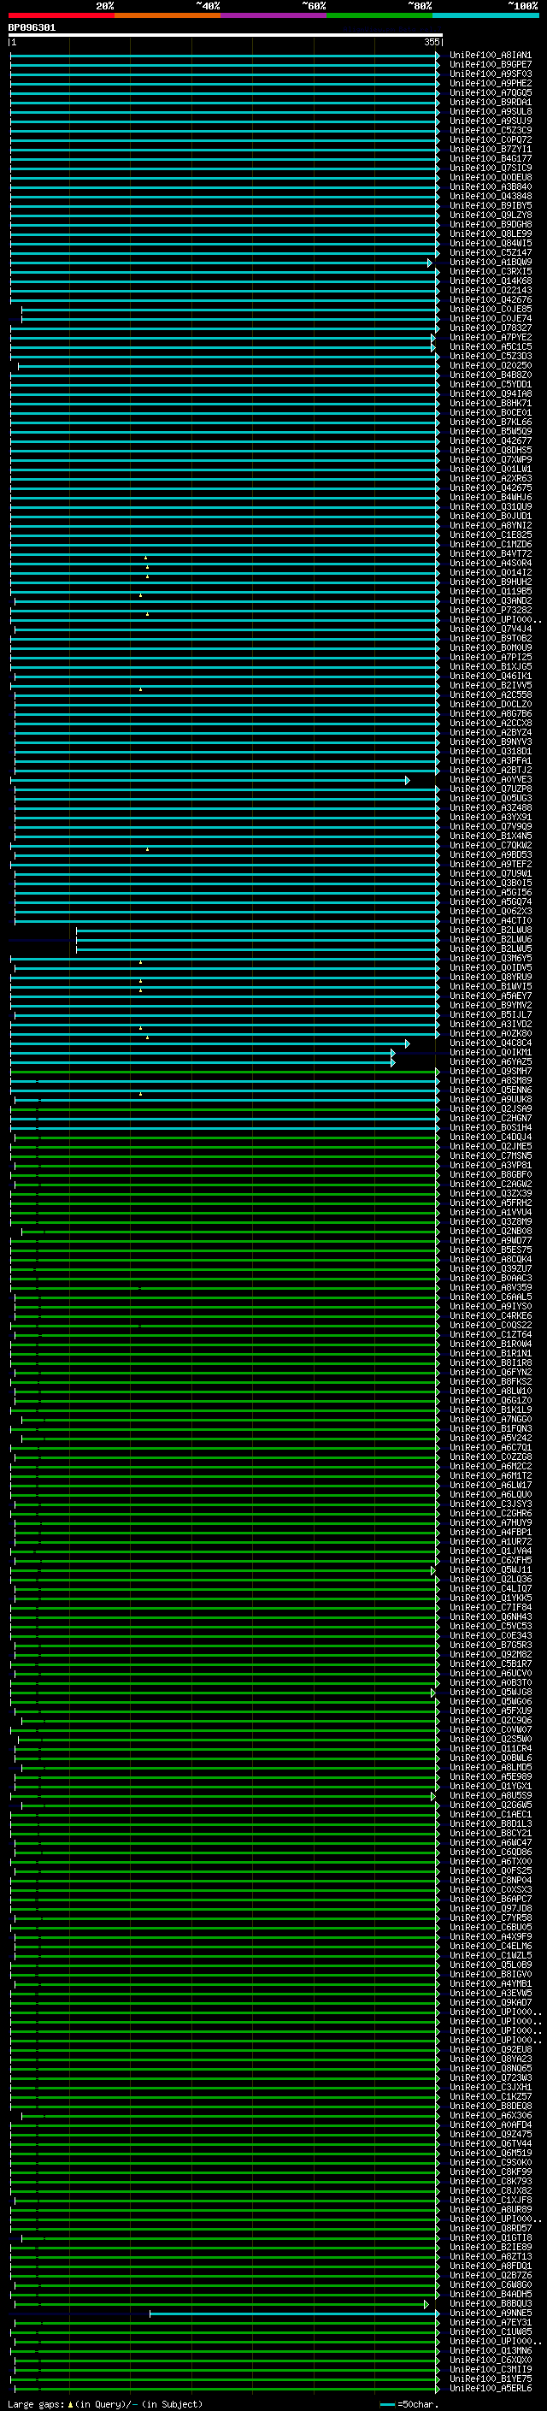This screenshot has width=547, height=2411.
Task: Select label UniRef100_Q7SIC9
Action: (x=490, y=168)
